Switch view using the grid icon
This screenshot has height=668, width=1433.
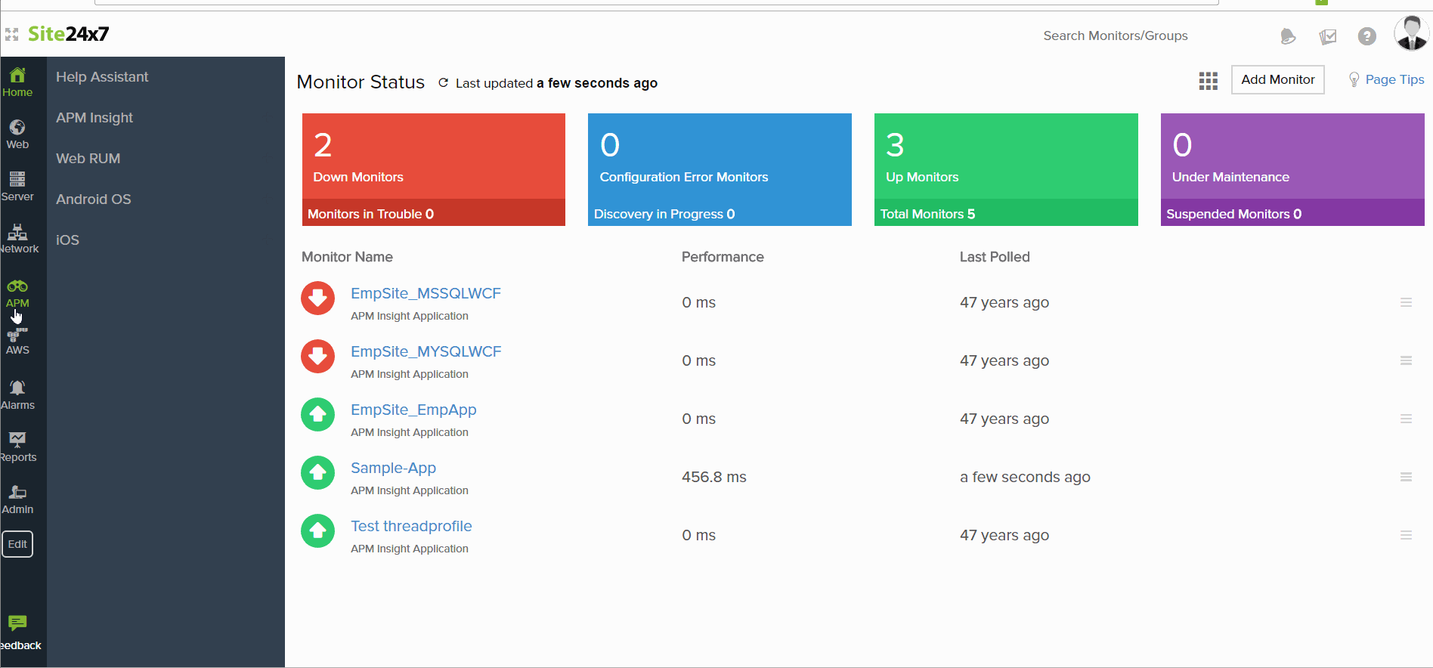click(x=1208, y=81)
